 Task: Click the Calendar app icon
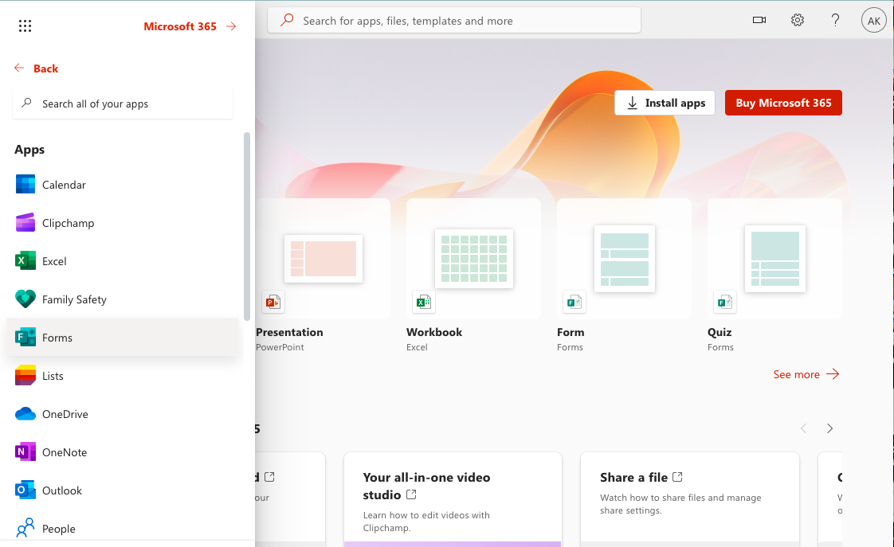coord(25,185)
